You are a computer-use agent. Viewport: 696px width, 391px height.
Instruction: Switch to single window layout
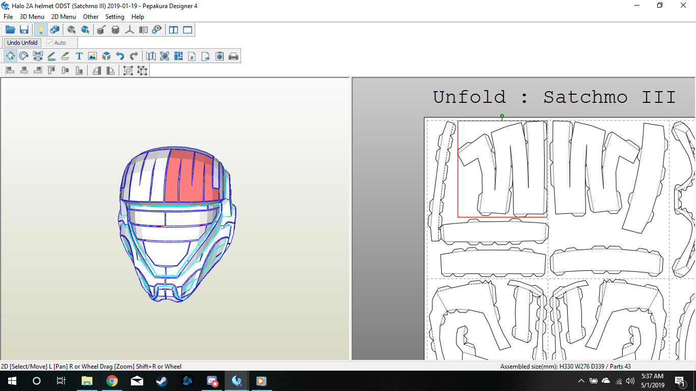188,30
